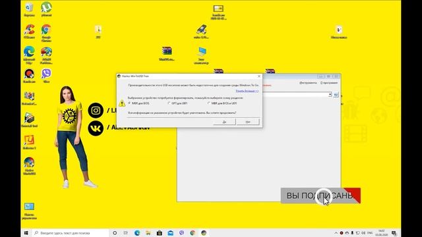Launch the µTorrent desktop shortcut
Screen dimensions: 422x237
coord(46,10)
